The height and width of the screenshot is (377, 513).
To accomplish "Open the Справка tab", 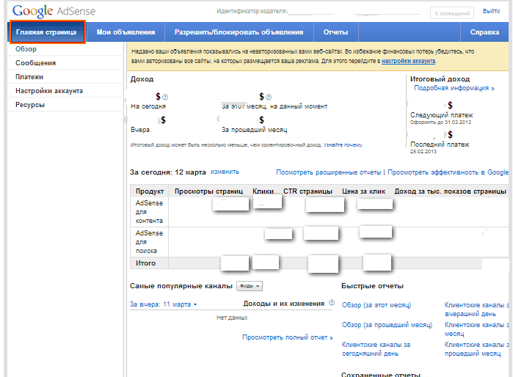I will tap(484, 32).
